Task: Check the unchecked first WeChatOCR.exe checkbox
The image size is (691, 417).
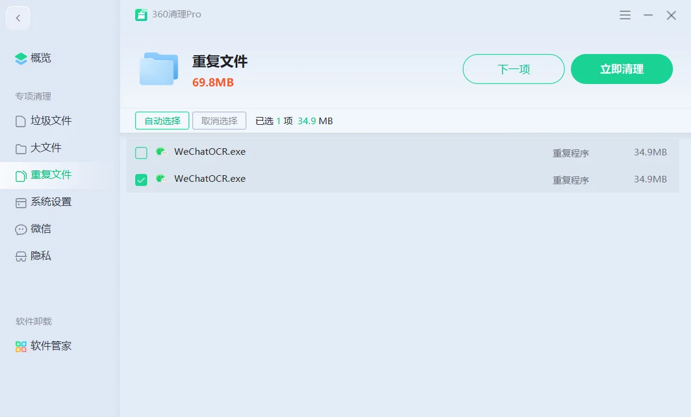Action: point(141,152)
